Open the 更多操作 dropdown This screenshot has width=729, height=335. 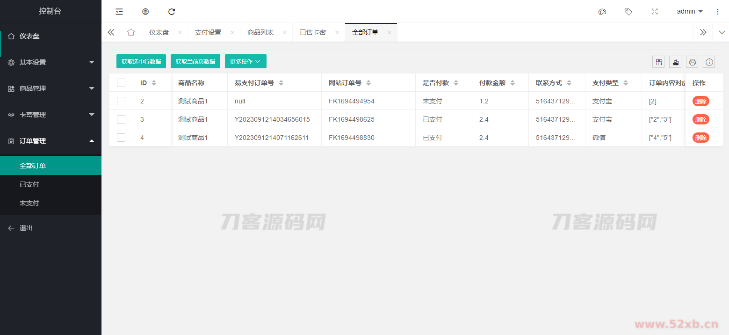pos(245,62)
